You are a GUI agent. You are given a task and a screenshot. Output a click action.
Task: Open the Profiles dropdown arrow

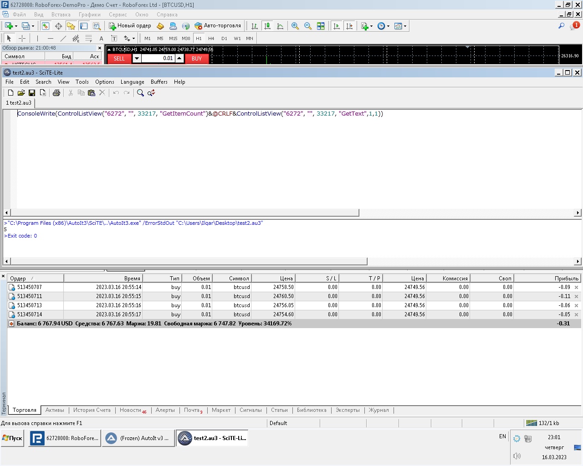33,26
